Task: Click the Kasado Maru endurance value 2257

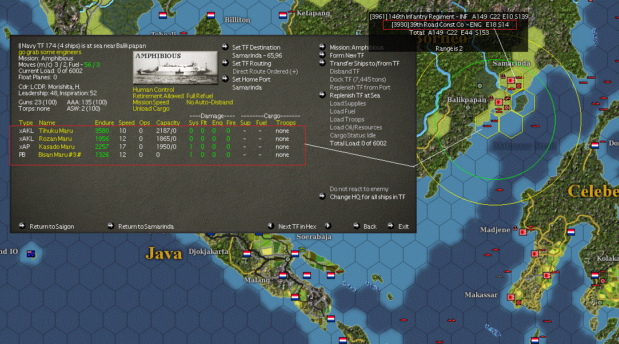Action: pos(102,147)
